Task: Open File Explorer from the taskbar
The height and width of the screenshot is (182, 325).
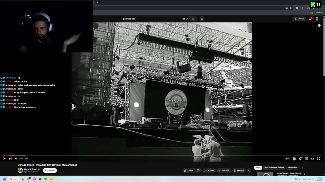Action: point(51,179)
